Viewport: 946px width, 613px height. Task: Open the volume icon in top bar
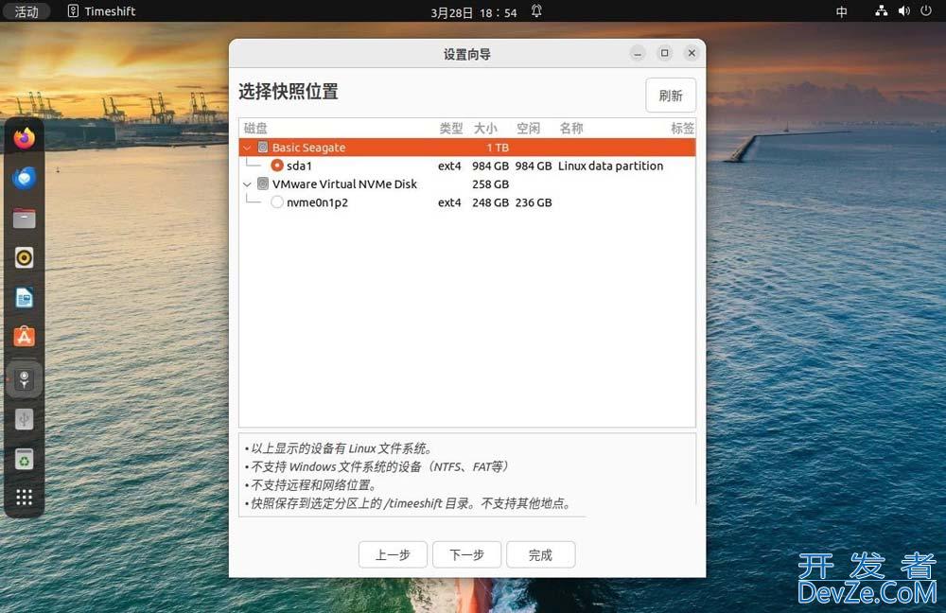coord(903,10)
